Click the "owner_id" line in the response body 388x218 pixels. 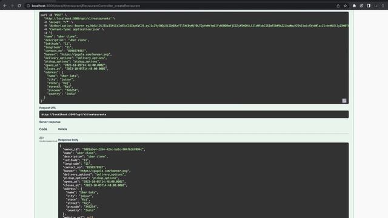tap(104, 150)
